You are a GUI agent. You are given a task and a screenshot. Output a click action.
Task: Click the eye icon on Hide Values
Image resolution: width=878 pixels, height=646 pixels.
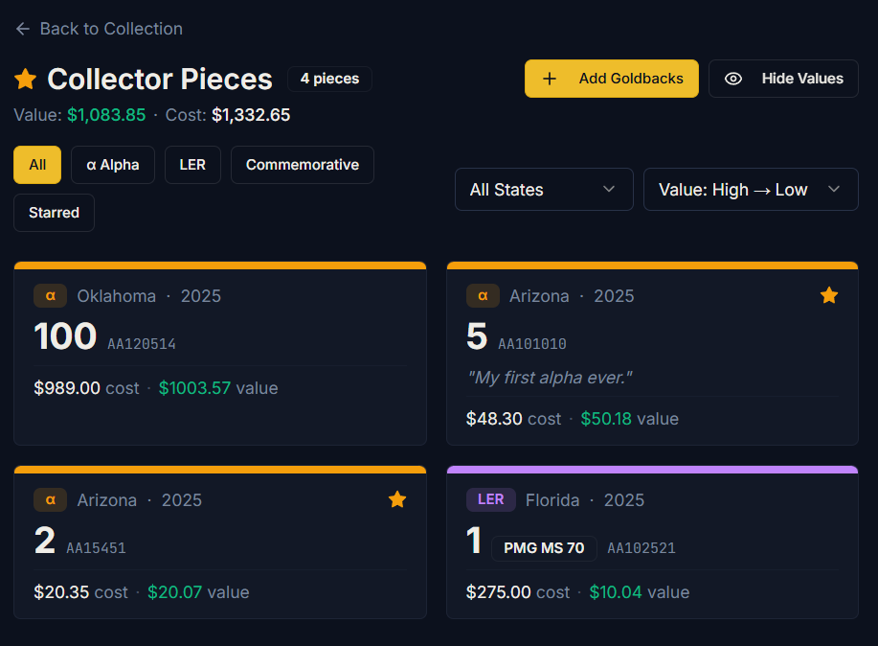click(733, 79)
